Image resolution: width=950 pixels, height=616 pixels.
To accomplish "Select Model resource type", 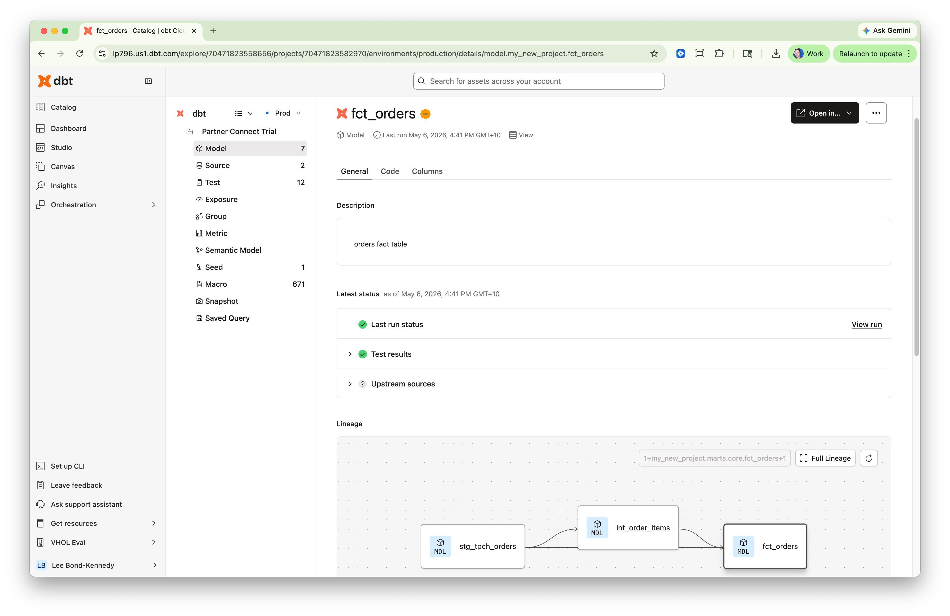I will pos(250,148).
